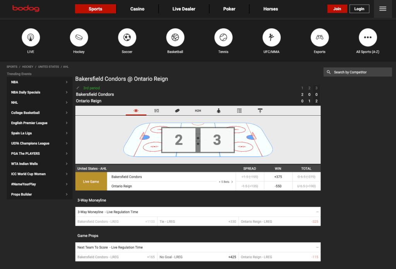This screenshot has height=269, width=396.
Task: Select the player lineup tab icon
Action: (x=219, y=110)
